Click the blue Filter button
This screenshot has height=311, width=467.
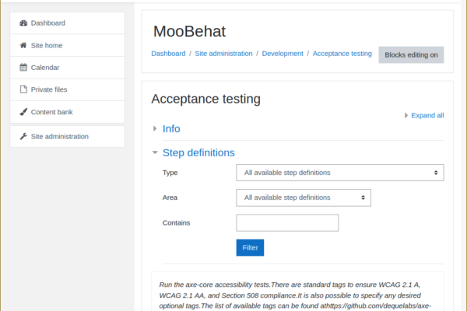[250, 247]
